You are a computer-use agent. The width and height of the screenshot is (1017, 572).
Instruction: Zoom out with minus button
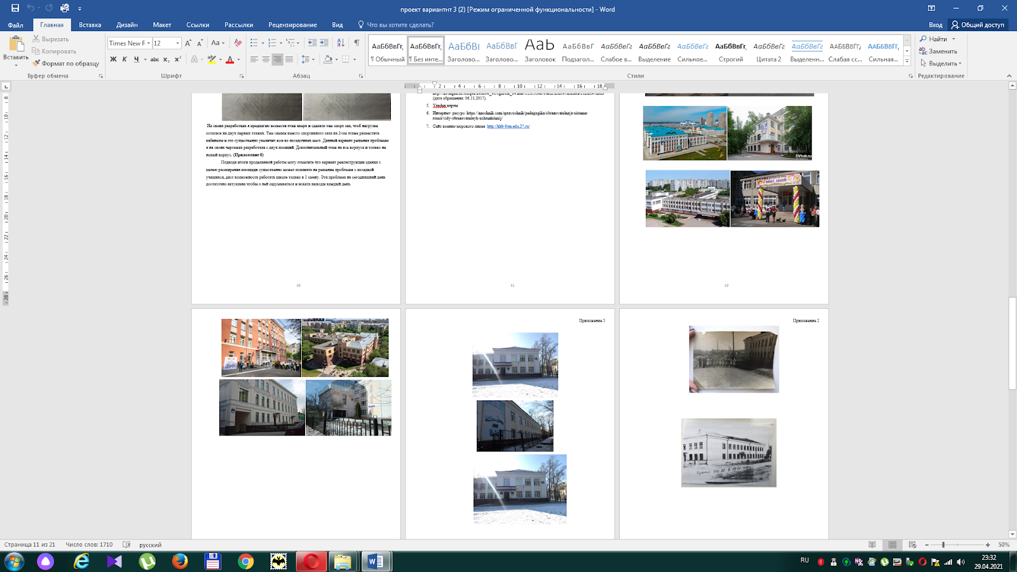(927, 545)
